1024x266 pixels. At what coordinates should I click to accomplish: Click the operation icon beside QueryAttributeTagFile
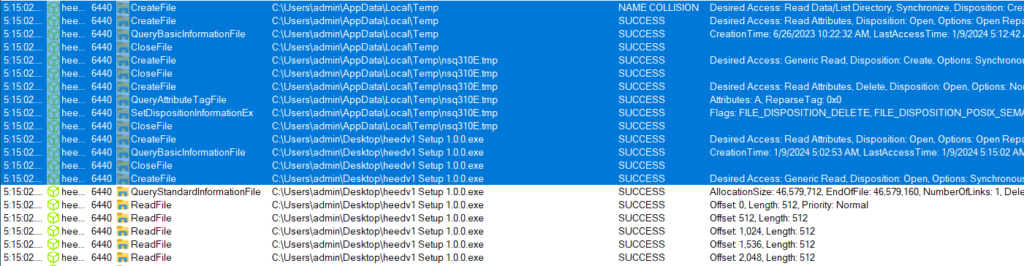click(x=123, y=99)
